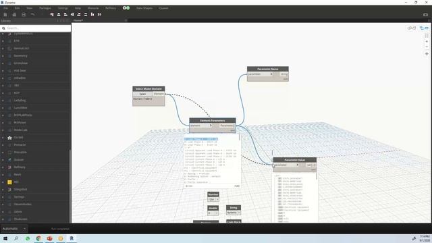Open the Windows Start menu

coord(5,238)
